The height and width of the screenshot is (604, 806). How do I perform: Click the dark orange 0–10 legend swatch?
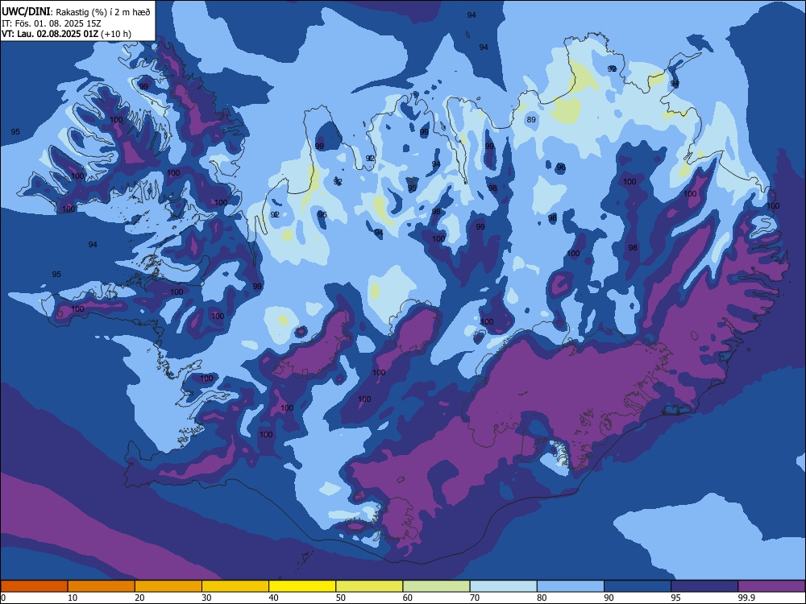[34, 586]
